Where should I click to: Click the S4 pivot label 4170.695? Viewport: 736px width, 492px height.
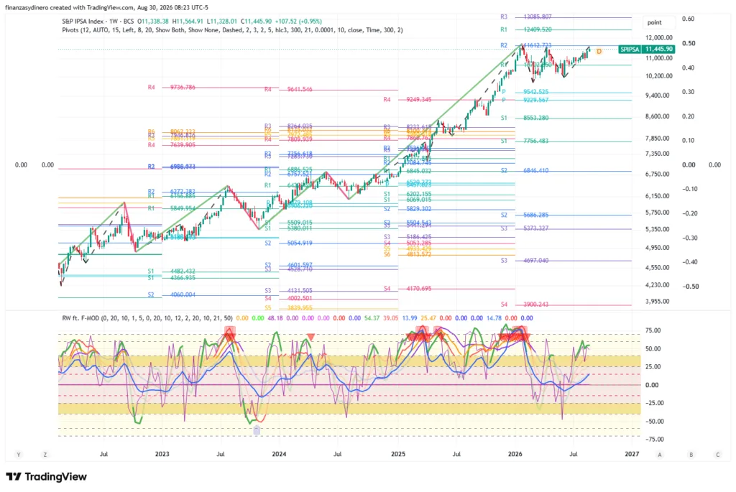(419, 289)
